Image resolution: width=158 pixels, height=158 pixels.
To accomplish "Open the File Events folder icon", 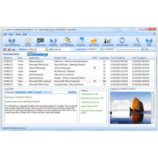I will [x=94, y=42].
